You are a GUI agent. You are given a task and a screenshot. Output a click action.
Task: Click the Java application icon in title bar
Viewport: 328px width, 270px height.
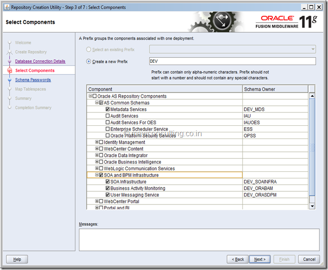tap(7, 7)
